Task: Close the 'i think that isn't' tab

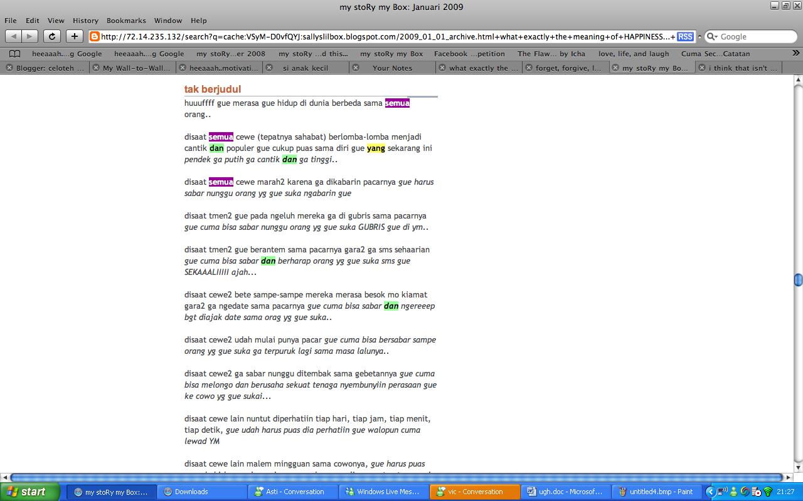Action: (701, 68)
